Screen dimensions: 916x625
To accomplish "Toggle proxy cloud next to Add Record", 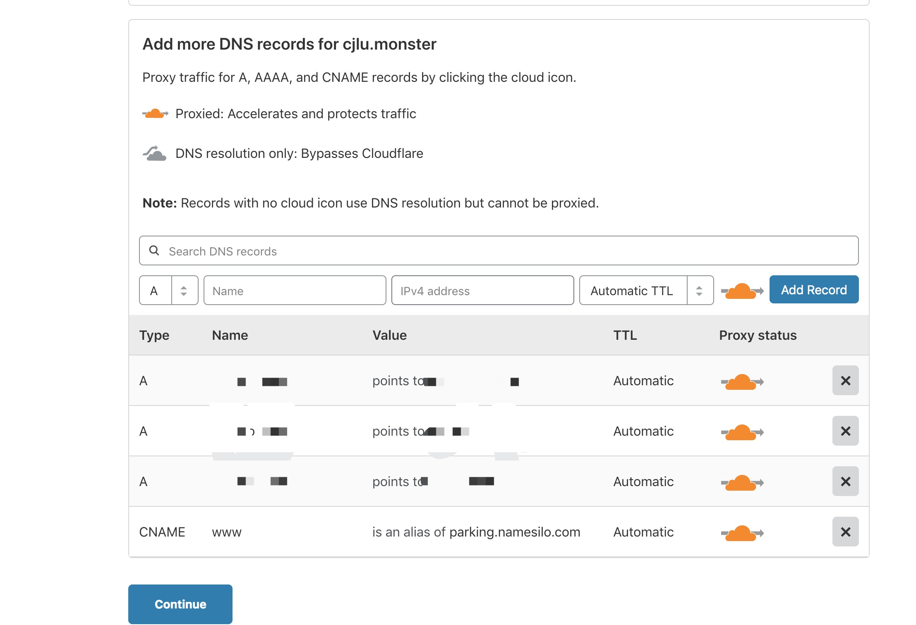I will coord(742,291).
